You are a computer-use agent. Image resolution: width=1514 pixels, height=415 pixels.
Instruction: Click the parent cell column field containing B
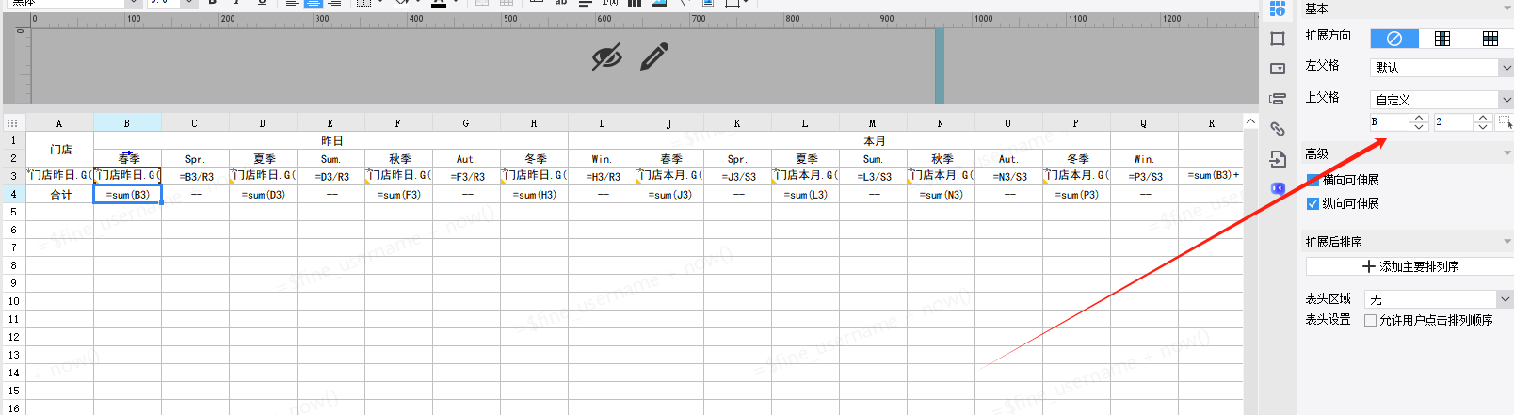coord(1390,122)
